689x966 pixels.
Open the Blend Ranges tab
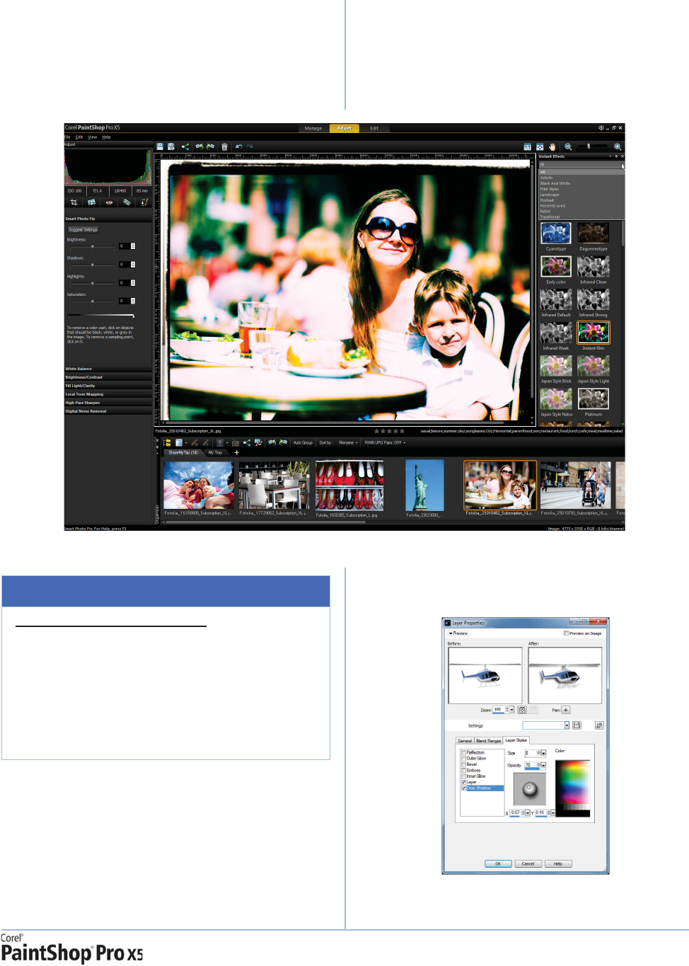[x=488, y=741]
